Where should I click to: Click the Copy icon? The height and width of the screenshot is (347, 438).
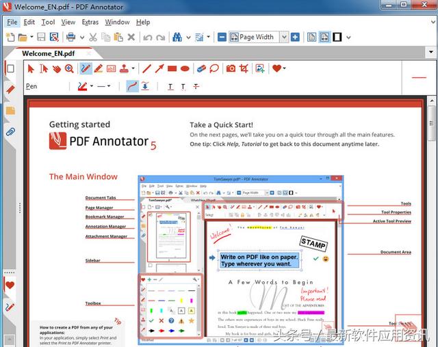(x=105, y=37)
